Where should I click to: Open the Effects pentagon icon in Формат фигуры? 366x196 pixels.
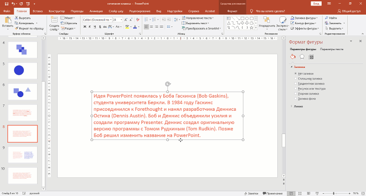[x=302, y=57]
